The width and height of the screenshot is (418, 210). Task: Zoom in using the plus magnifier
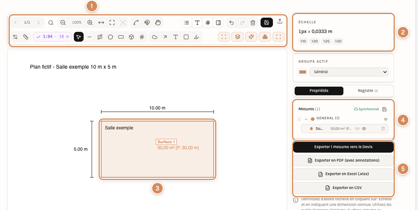pos(90,22)
